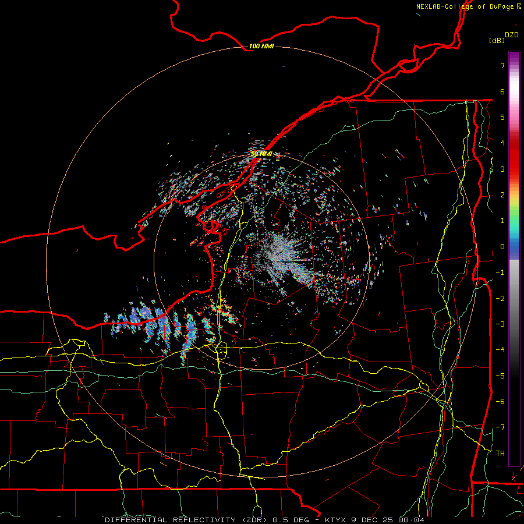The image size is (524, 524).
Task: Click the 3 value on the color scale
Action: click(x=502, y=169)
